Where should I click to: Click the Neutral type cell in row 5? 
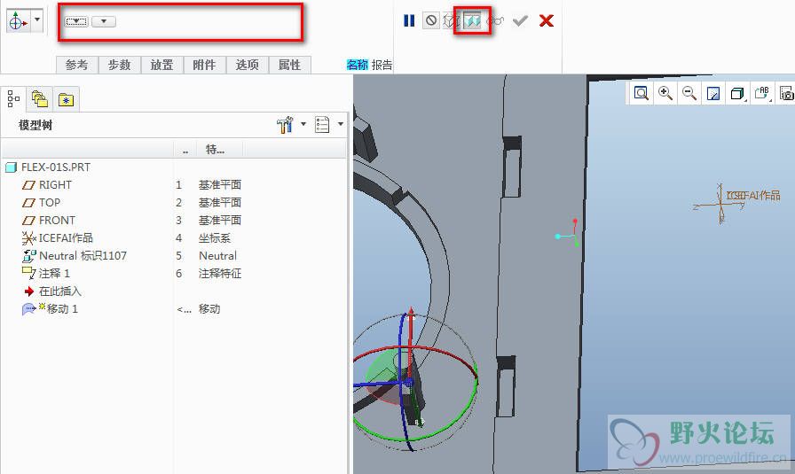click(x=217, y=256)
